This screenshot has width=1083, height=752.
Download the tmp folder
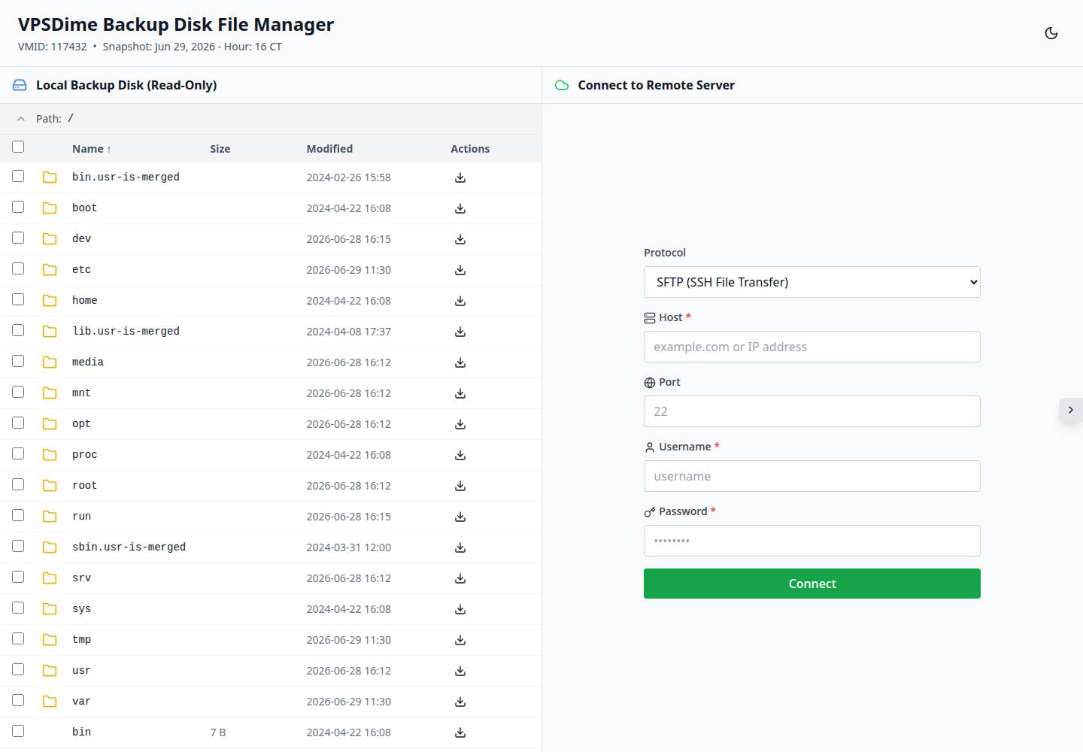(x=460, y=640)
